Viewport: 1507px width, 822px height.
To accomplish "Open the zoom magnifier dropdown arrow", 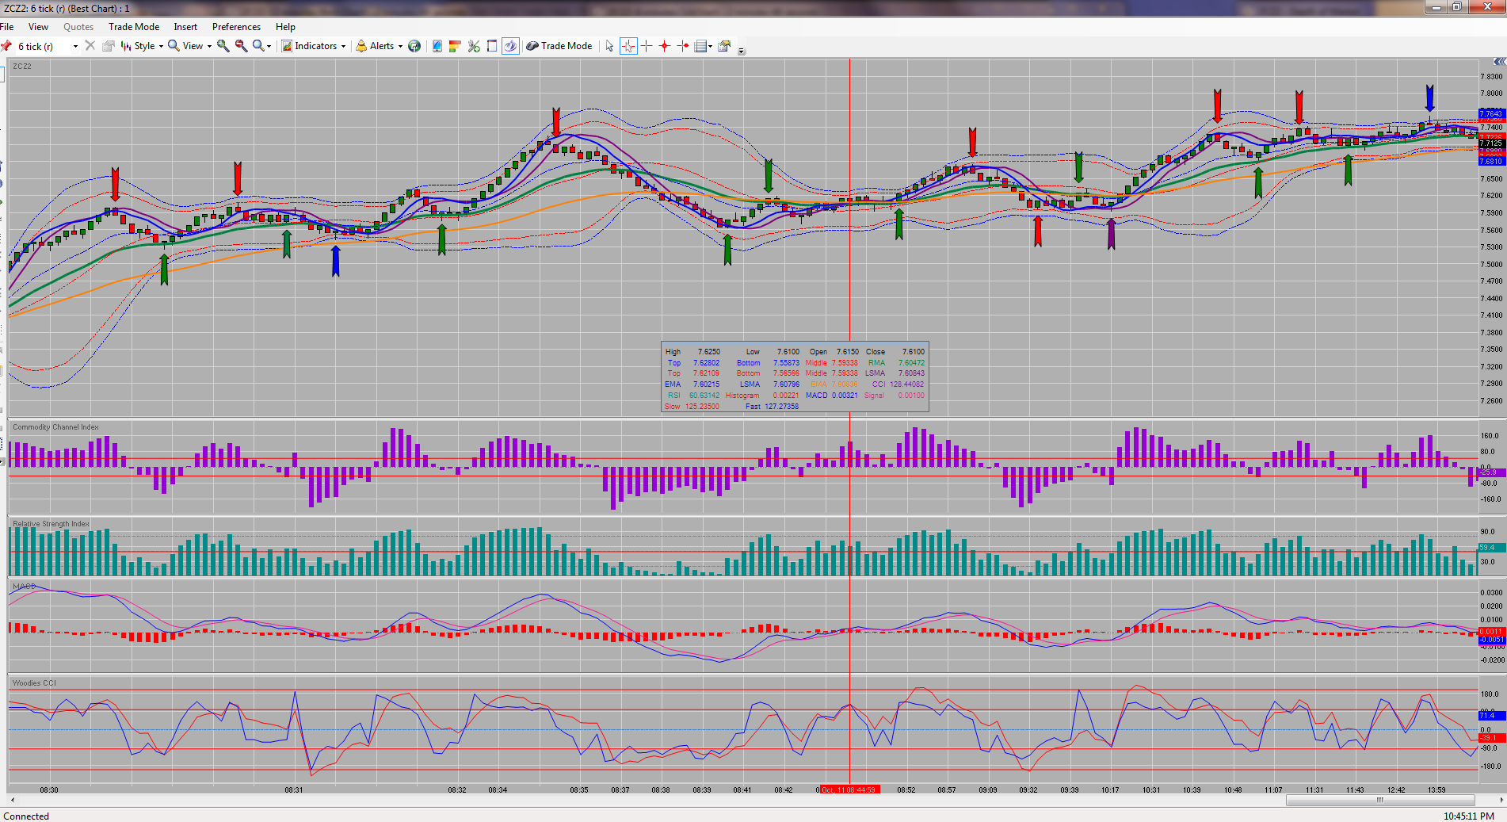I will (x=269, y=46).
